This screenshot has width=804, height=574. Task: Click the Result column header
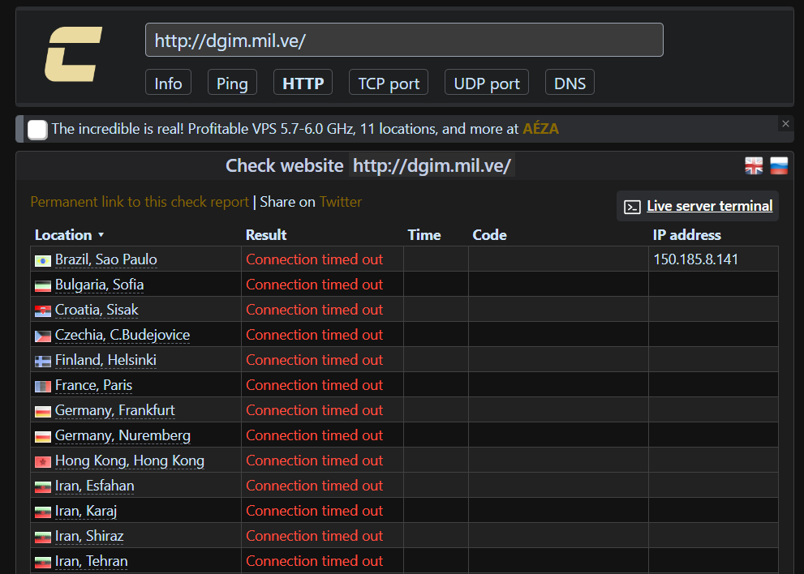[266, 235]
